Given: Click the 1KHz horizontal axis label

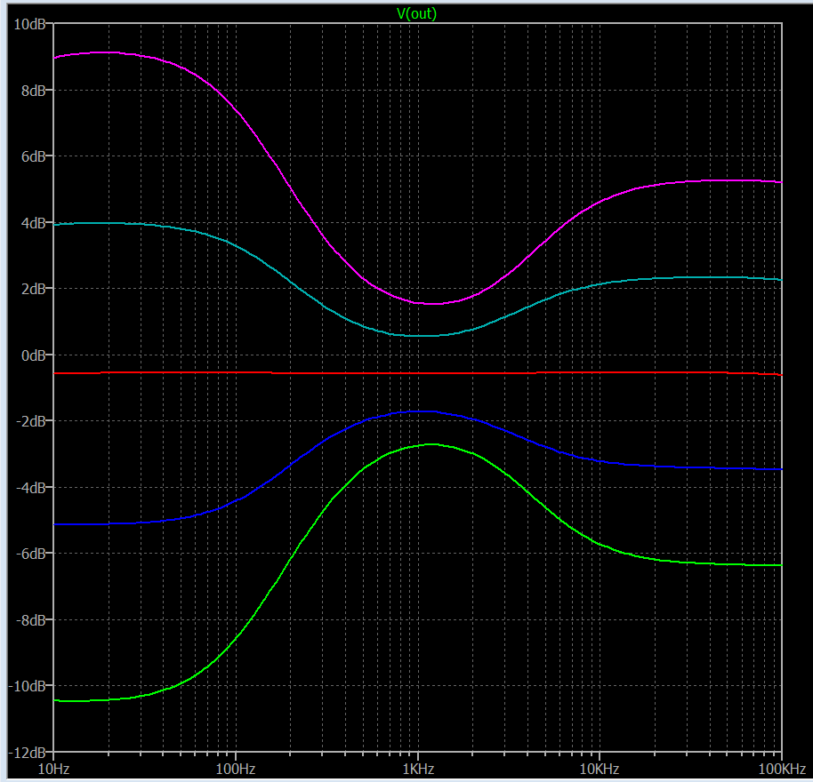Looking at the screenshot, I should 417,768.
